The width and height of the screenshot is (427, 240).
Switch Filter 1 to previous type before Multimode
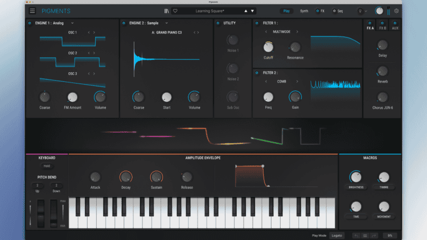[x=266, y=32]
